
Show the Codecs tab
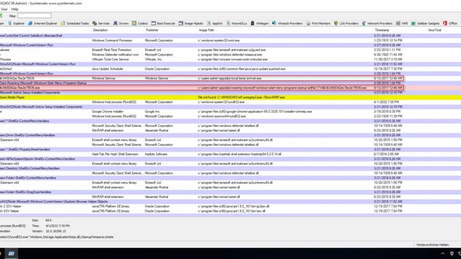pos(140,23)
